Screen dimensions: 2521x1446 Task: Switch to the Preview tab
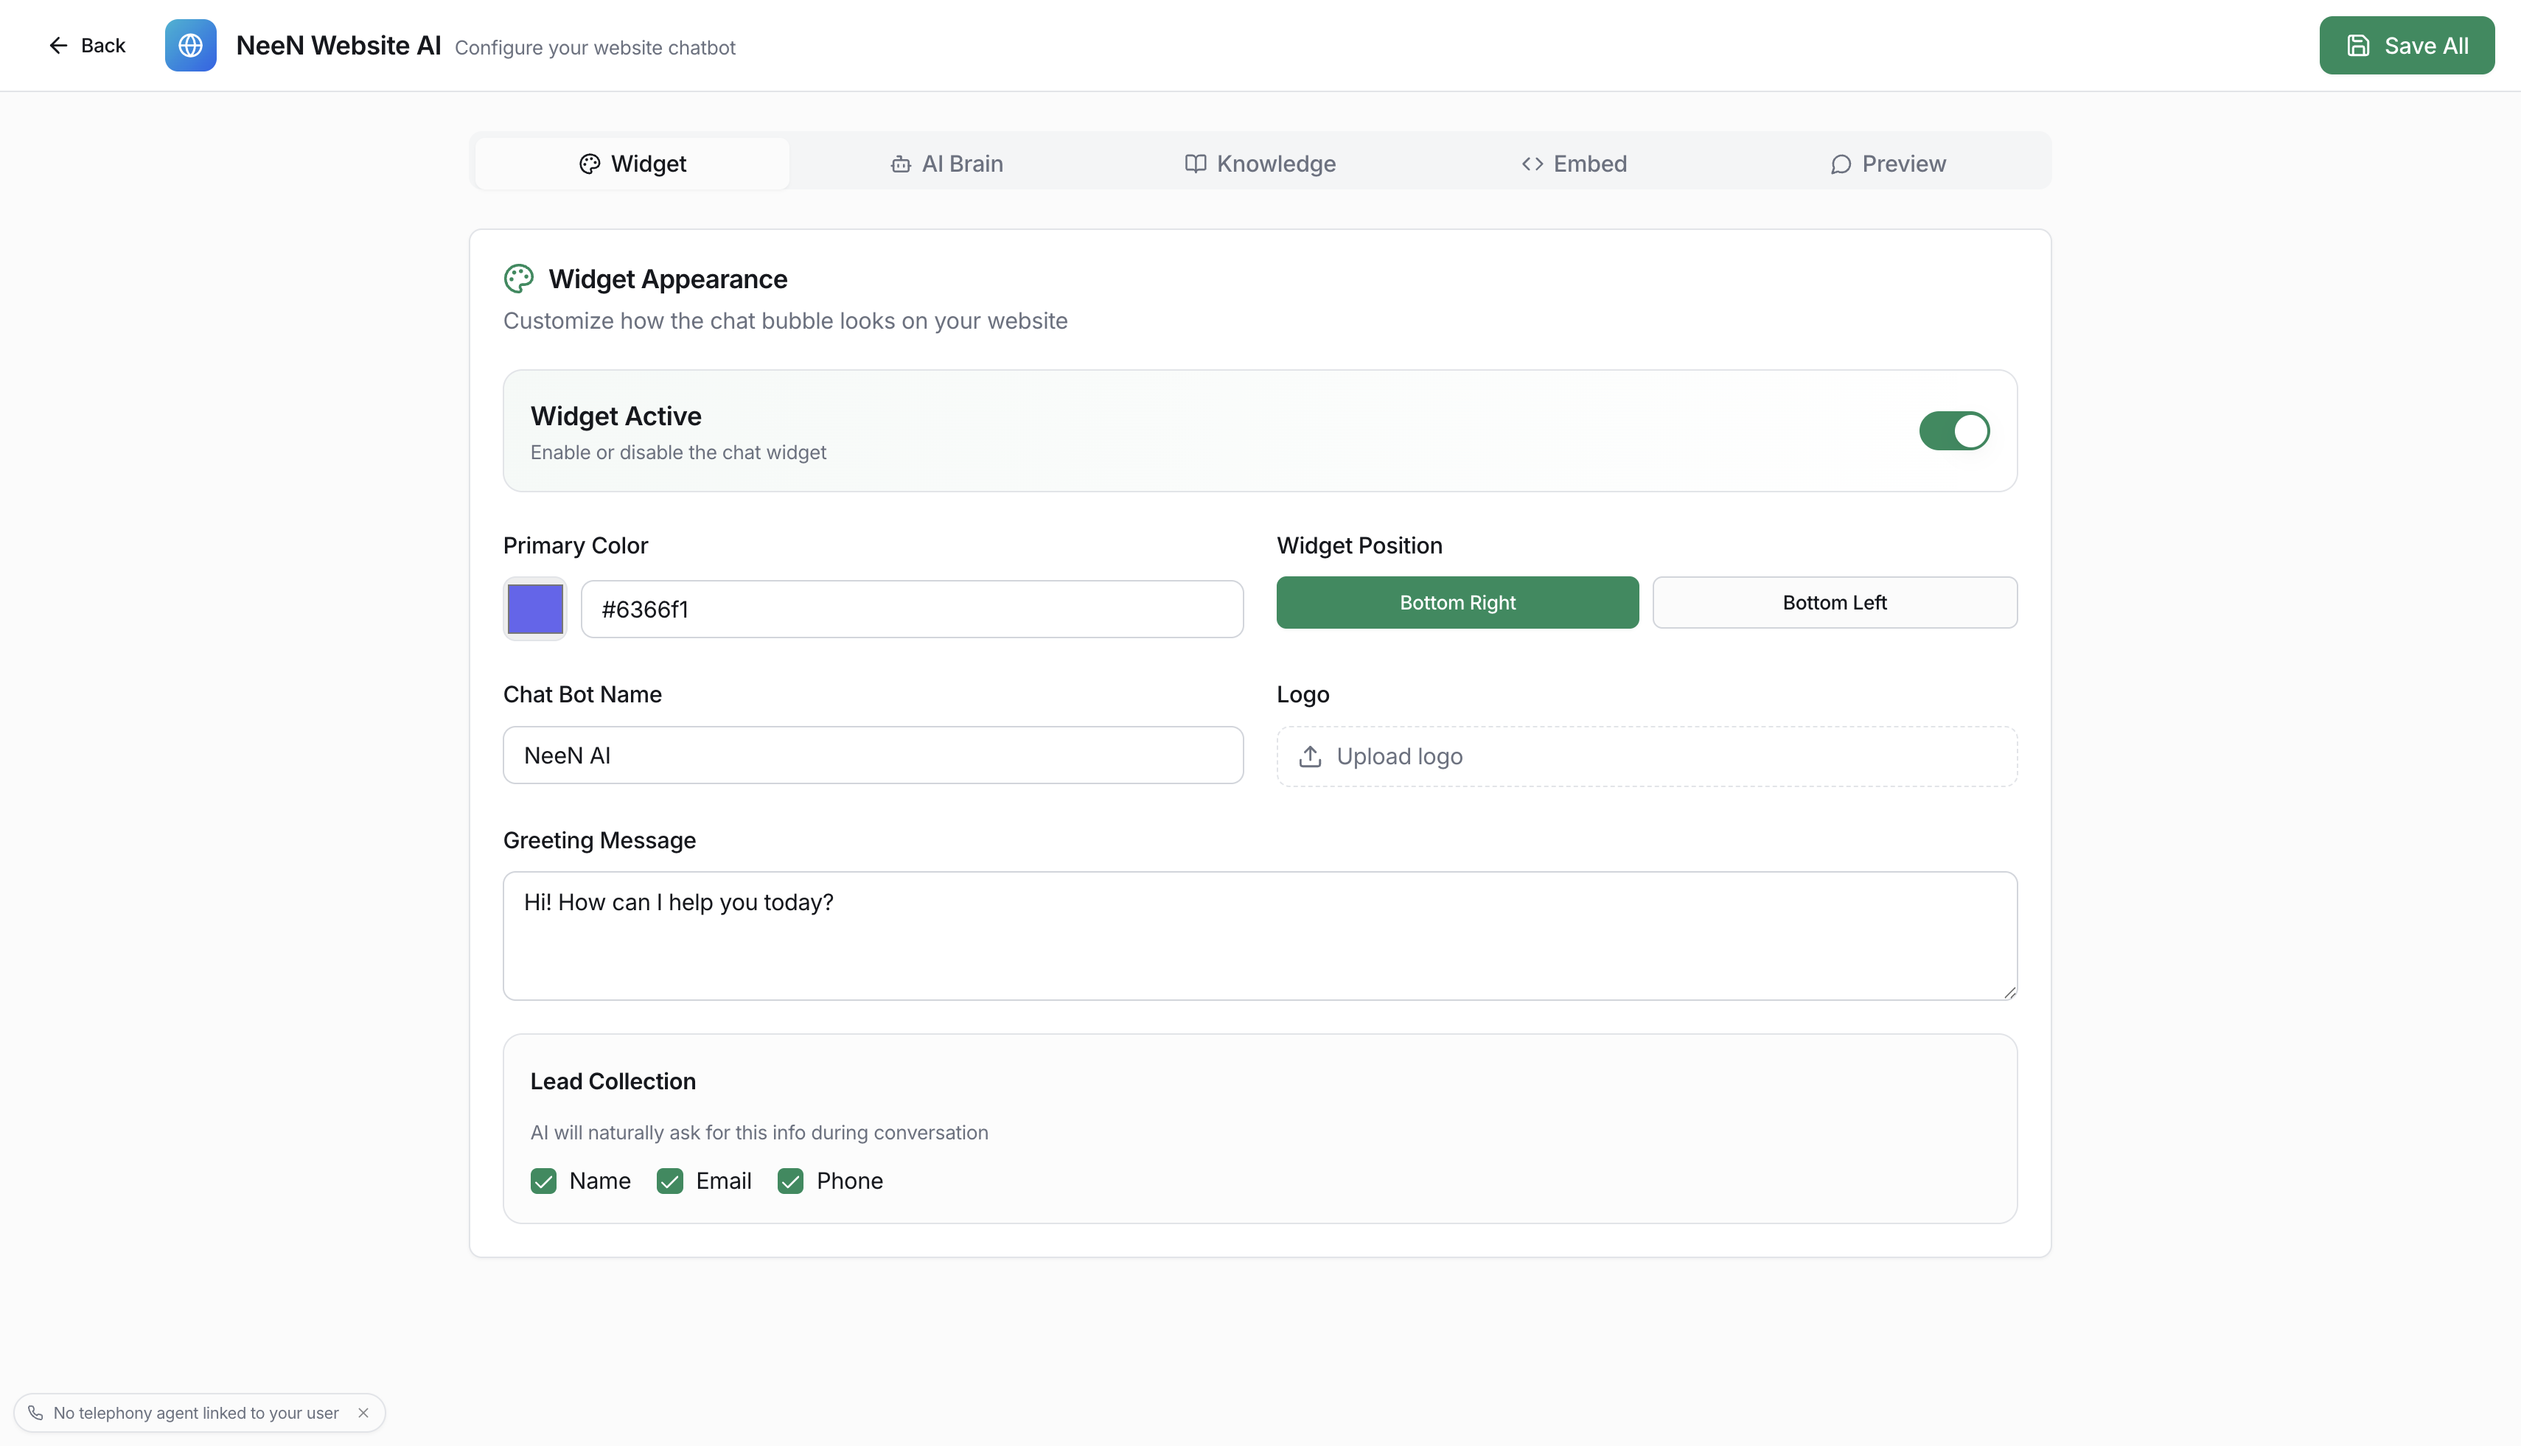pyautogui.click(x=1889, y=164)
